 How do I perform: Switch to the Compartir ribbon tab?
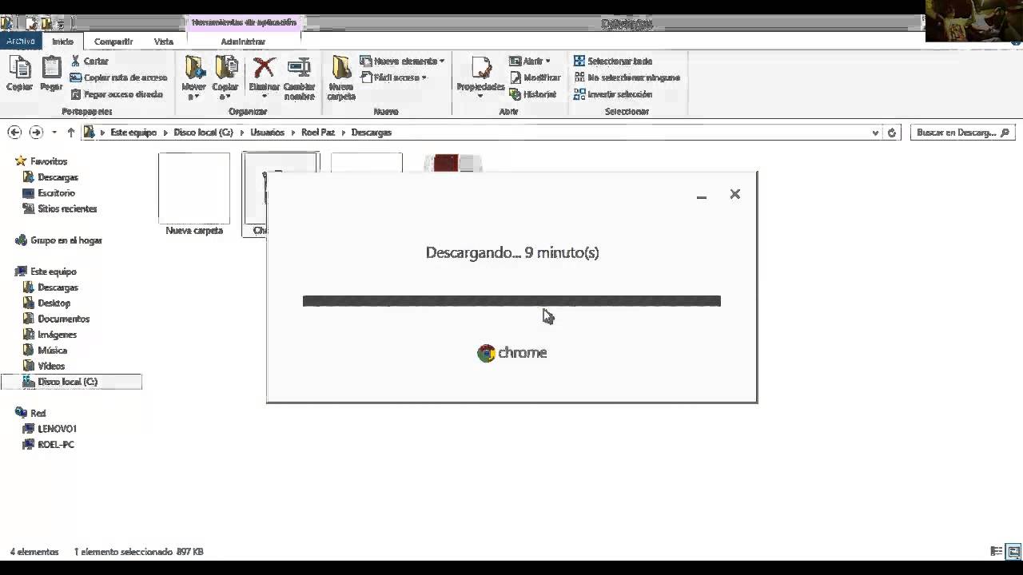tap(113, 42)
